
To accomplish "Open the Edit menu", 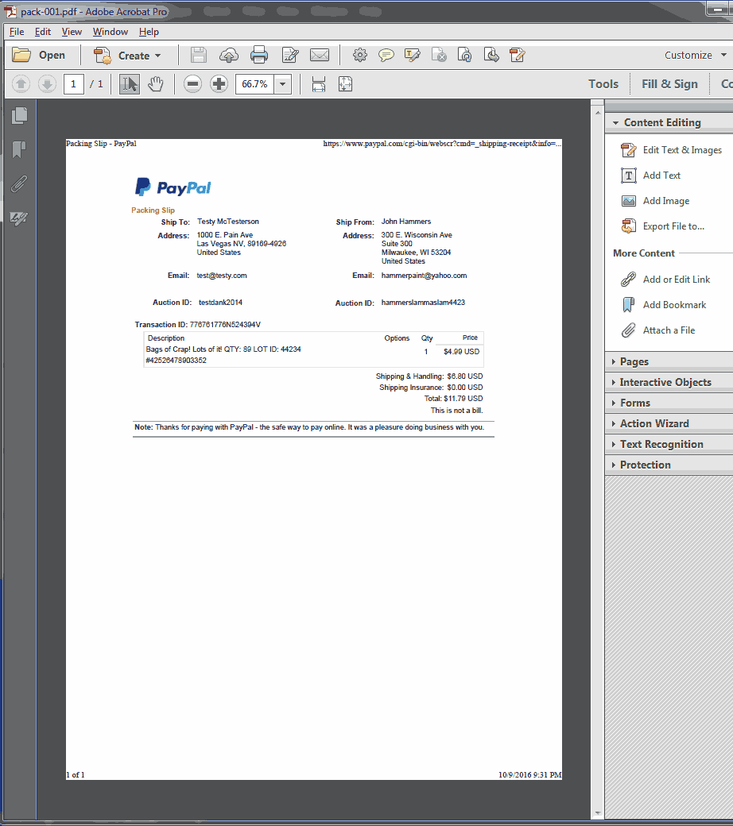I will (x=43, y=32).
